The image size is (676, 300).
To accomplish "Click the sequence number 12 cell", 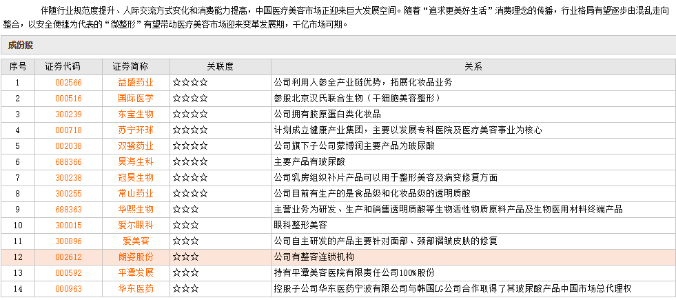I will pos(18,257).
